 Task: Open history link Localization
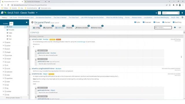(x=148, y=17)
